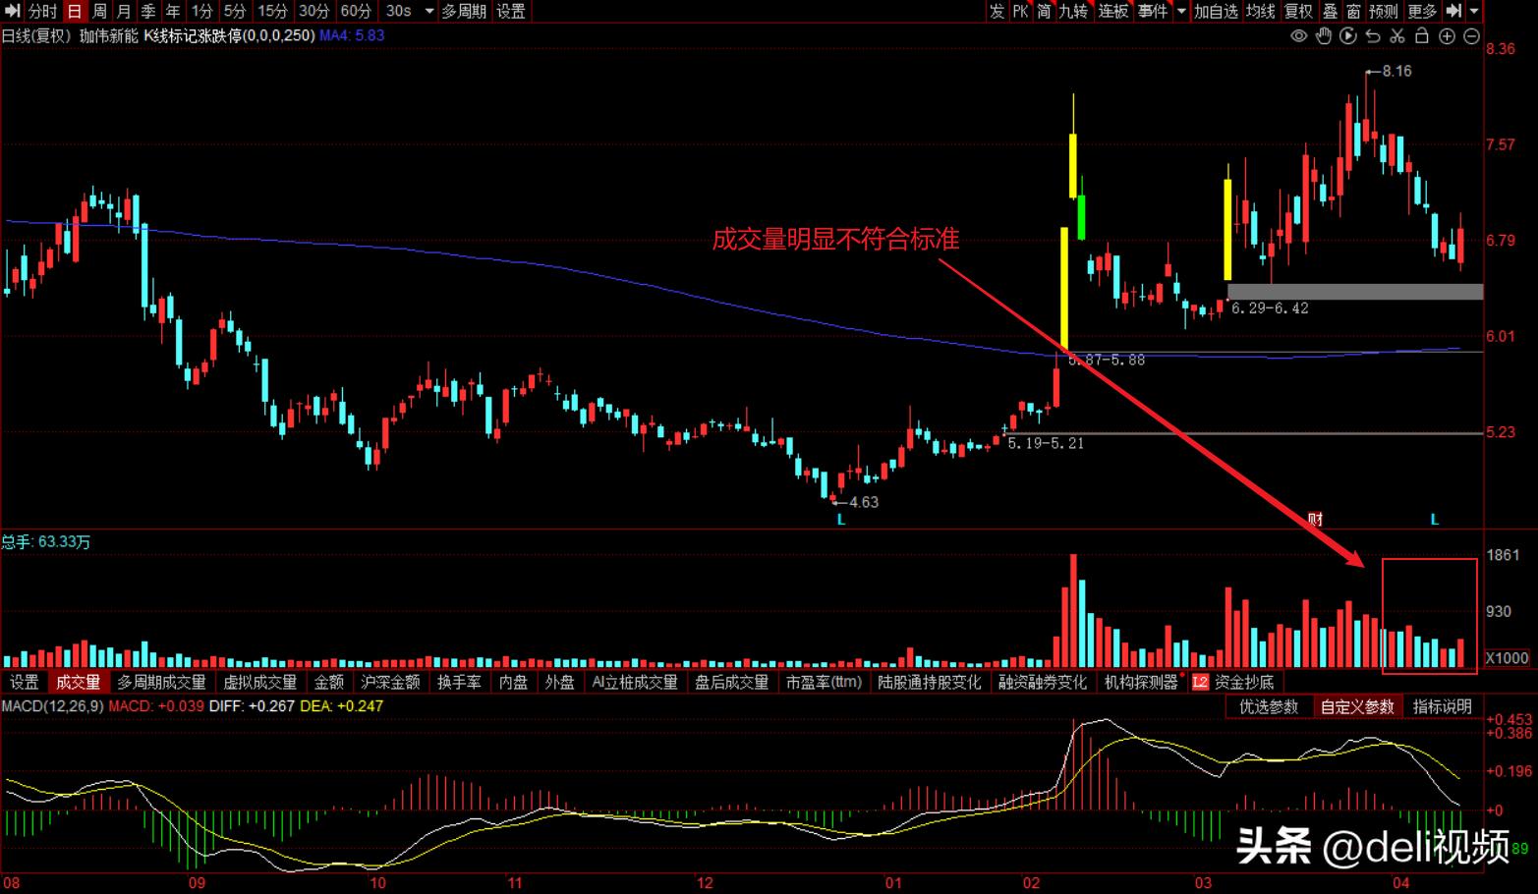1538x894 pixels.
Task: Open the 更多 more menu
Action: point(1422,11)
